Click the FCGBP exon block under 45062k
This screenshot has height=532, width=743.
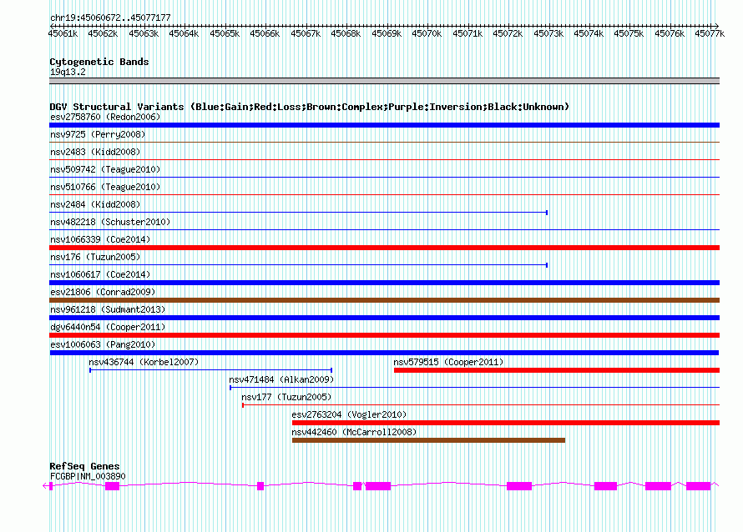point(113,486)
